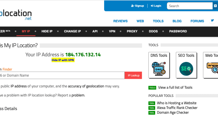Open the Blog menu

pos(177,21)
